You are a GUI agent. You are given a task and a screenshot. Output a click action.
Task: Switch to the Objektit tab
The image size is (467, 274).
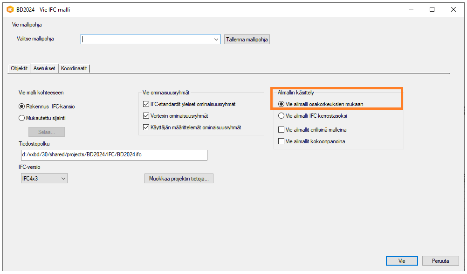(x=20, y=68)
